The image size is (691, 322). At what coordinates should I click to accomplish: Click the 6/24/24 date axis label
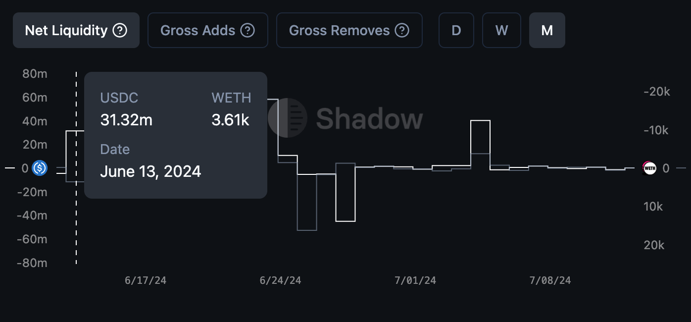coord(280,280)
